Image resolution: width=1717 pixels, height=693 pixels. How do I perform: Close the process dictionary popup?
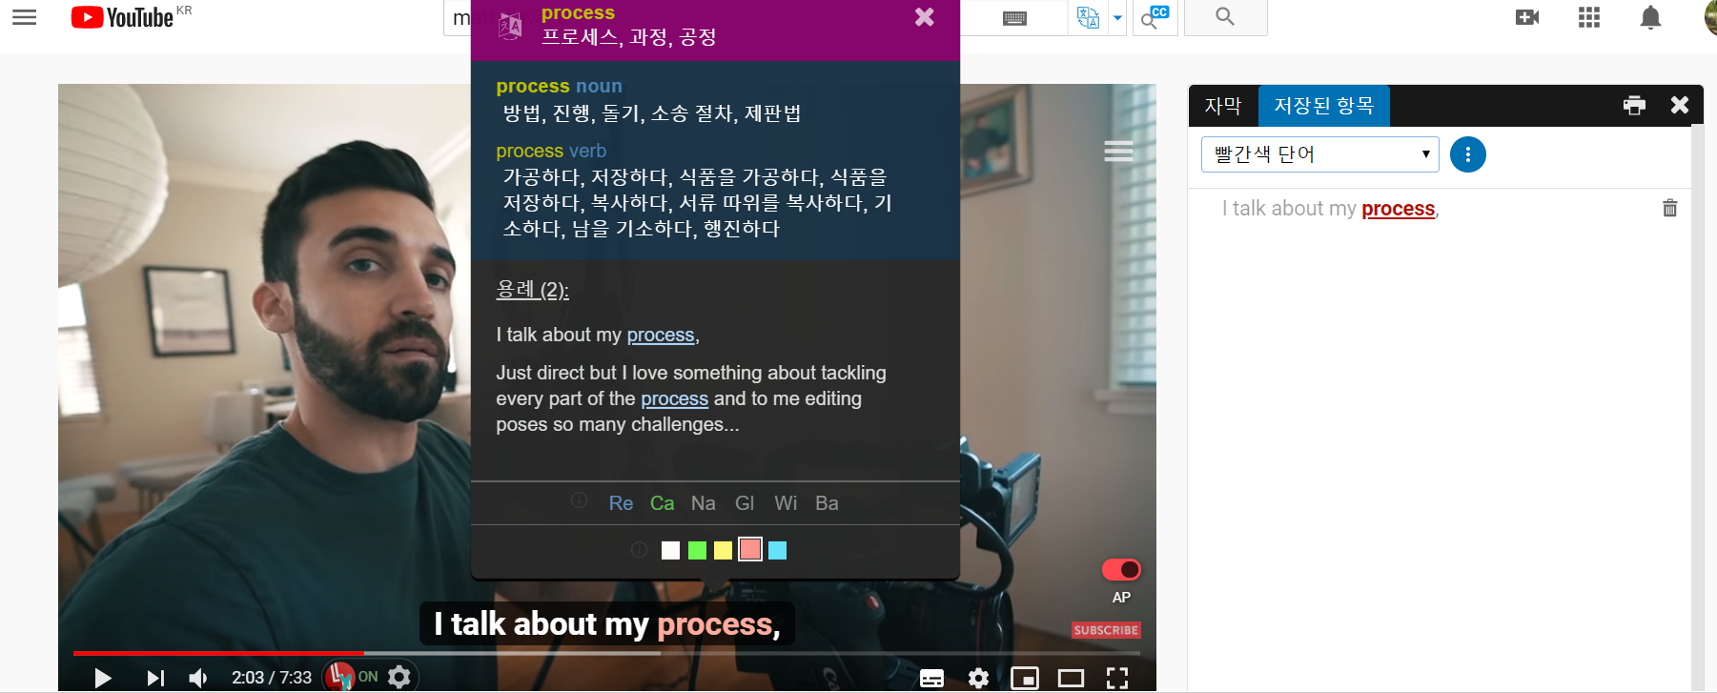click(x=924, y=17)
